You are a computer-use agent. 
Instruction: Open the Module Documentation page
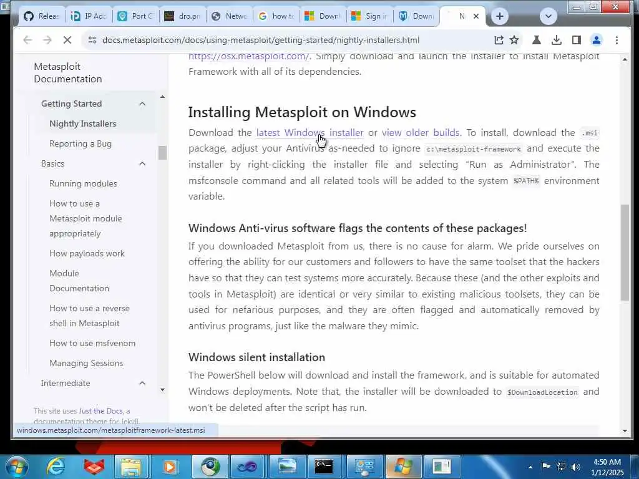[x=79, y=281]
